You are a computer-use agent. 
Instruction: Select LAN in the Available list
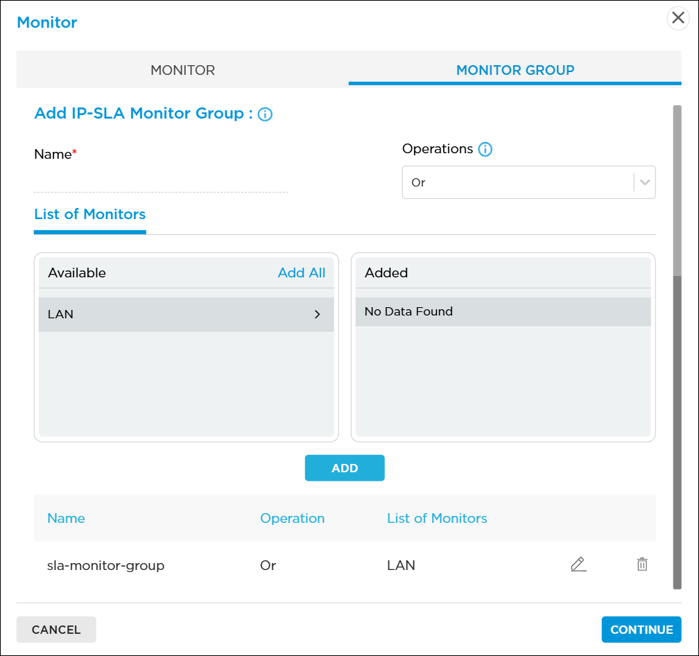pos(173,315)
